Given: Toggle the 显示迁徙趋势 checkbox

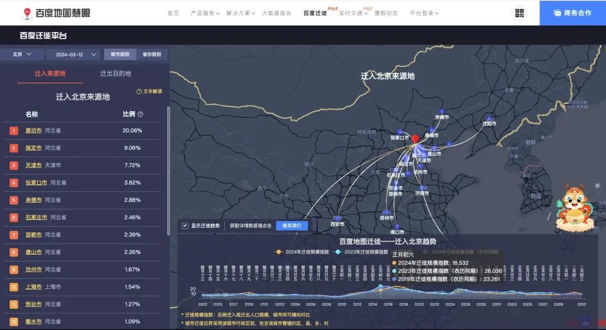Looking at the screenshot, I should click(x=185, y=226).
